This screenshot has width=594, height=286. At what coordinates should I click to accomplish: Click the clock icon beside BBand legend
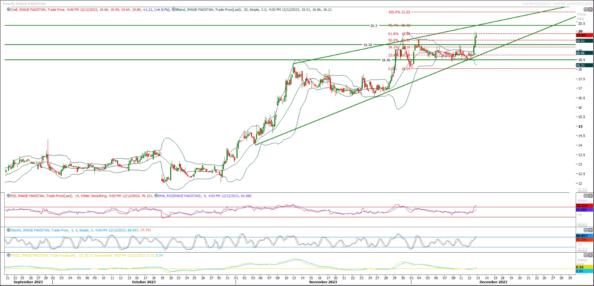[173, 10]
